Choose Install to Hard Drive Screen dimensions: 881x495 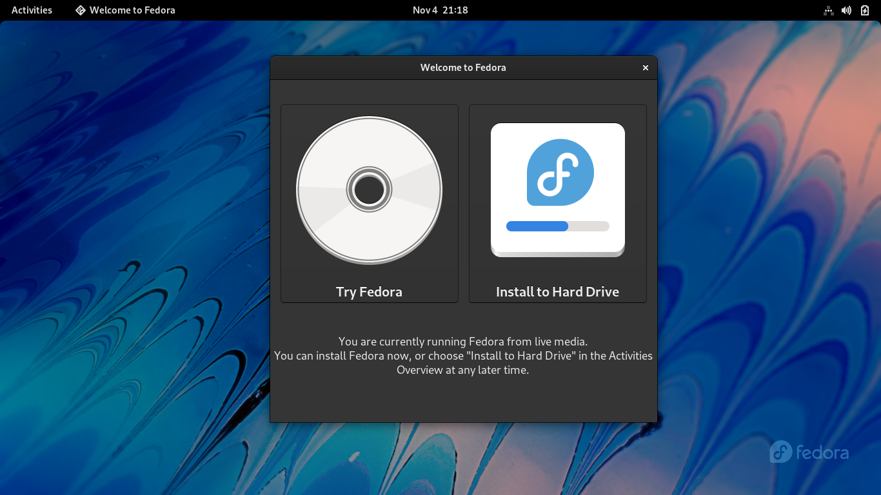click(558, 204)
